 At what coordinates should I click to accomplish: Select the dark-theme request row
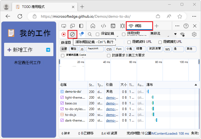[129, 120]
